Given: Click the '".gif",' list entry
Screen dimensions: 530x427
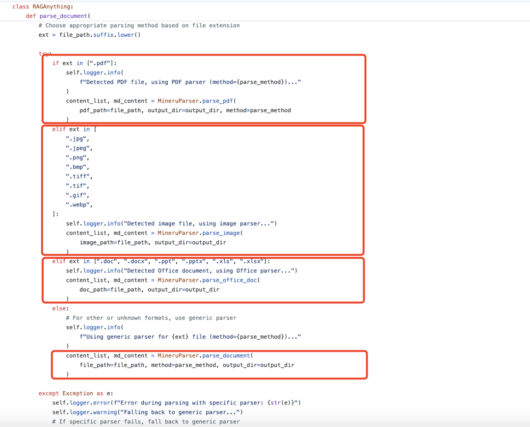Looking at the screenshot, I should click(78, 196).
